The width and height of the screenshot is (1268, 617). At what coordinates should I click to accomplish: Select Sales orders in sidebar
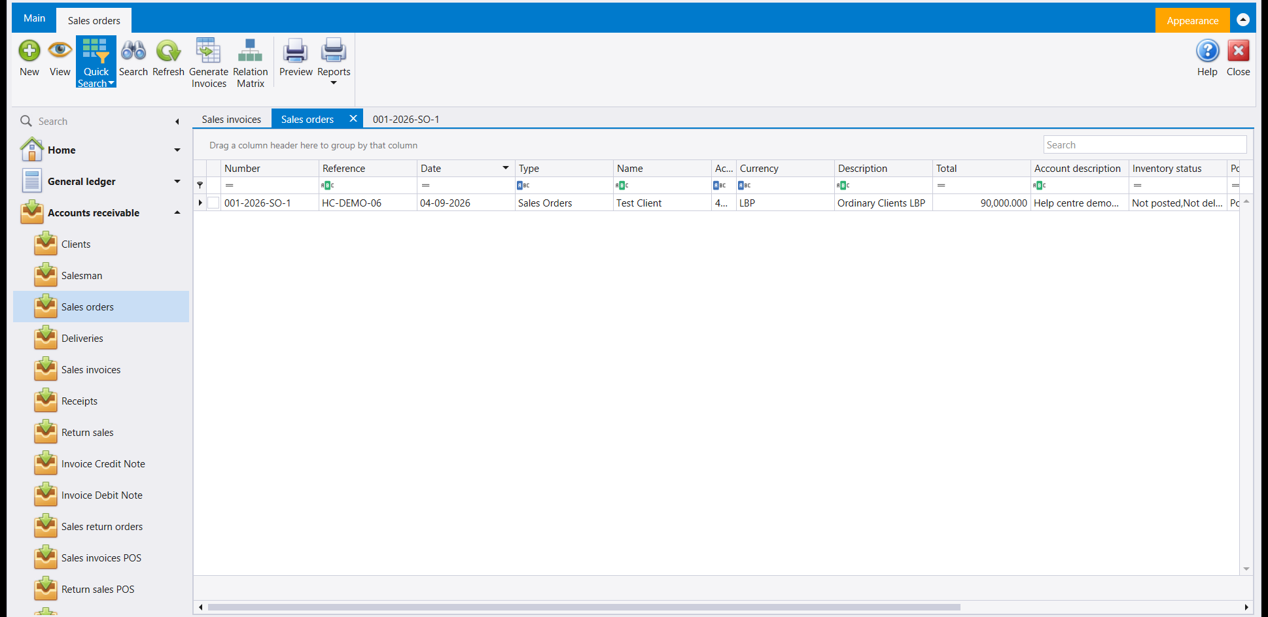click(x=101, y=307)
